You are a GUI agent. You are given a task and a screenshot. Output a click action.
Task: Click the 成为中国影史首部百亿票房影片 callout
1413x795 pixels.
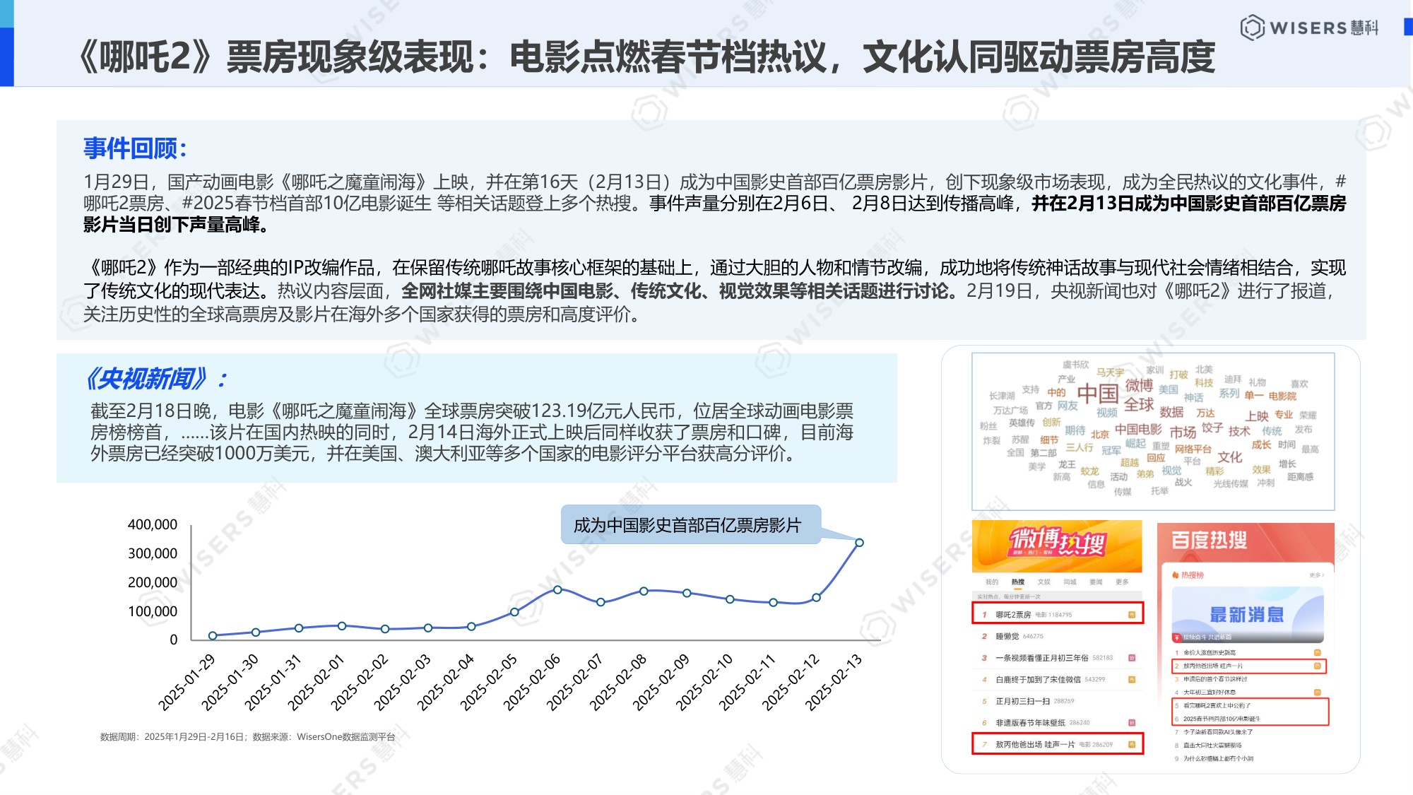point(690,525)
